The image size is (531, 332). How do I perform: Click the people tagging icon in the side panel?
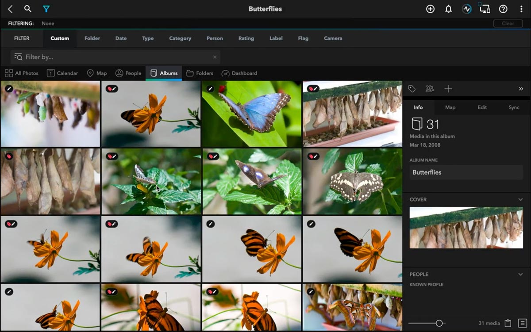430,89
